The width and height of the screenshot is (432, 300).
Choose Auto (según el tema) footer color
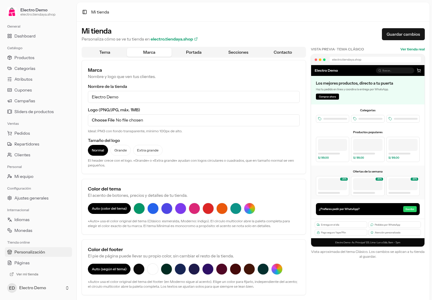[109, 269]
